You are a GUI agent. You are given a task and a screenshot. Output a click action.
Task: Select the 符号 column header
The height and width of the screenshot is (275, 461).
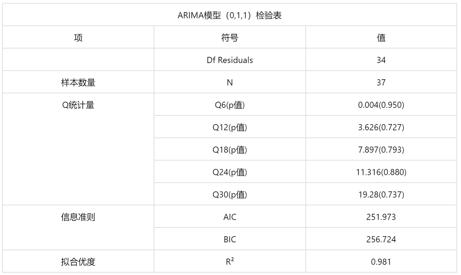tap(230, 38)
